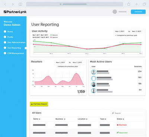Open avatar of user with 190 sessions
Image resolution: width=149 pixels, height=137 pixels.
click(x=93, y=78)
